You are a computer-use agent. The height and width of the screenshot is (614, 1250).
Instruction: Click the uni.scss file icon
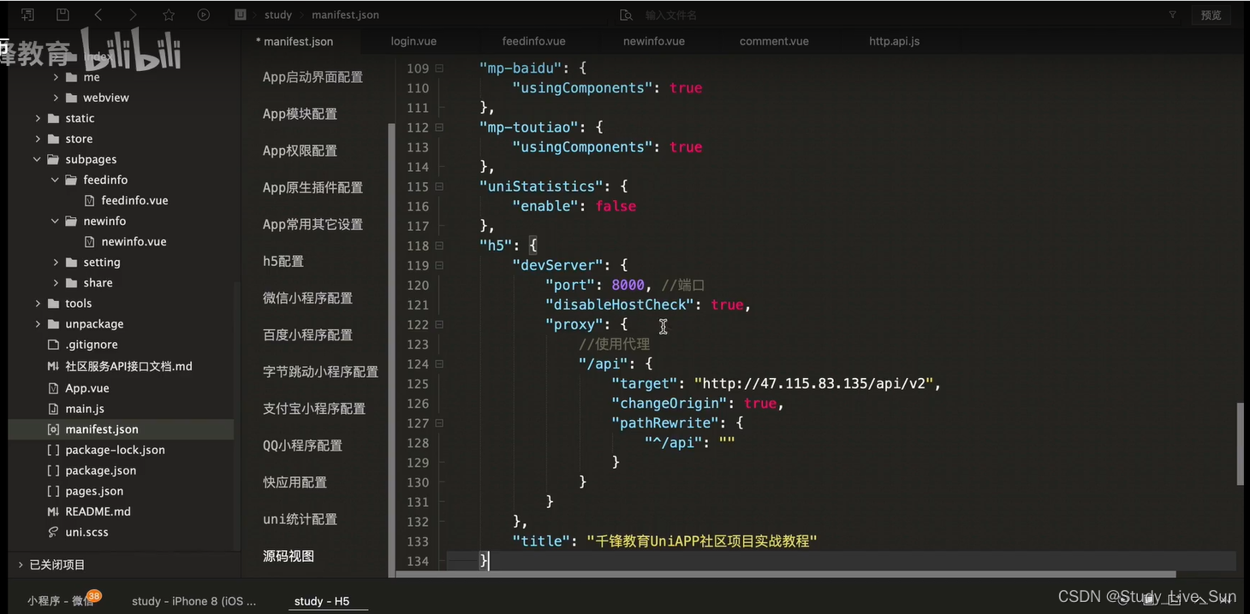[53, 532]
